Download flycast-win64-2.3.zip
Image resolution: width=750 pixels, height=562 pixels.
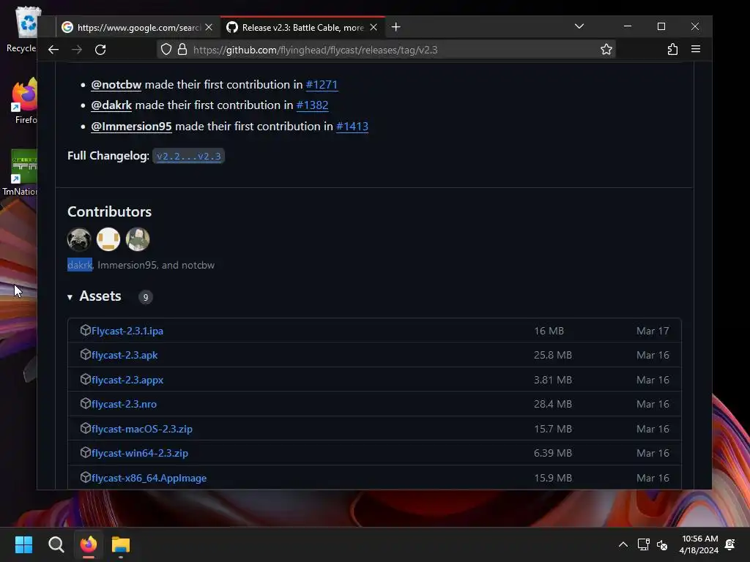[140, 453]
